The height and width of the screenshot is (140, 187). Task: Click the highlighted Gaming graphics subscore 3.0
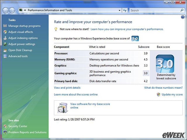click(146, 73)
